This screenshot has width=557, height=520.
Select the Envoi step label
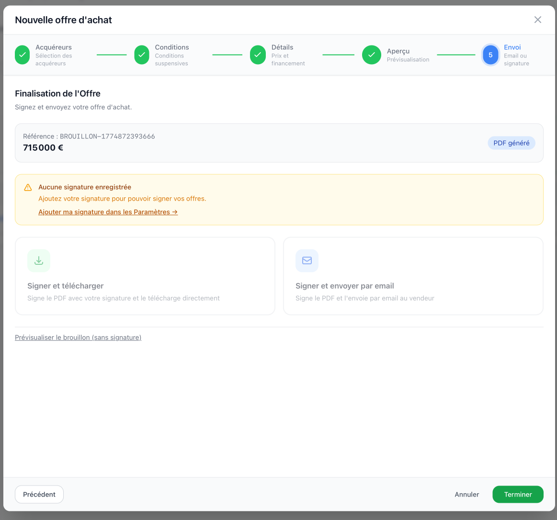click(x=512, y=47)
